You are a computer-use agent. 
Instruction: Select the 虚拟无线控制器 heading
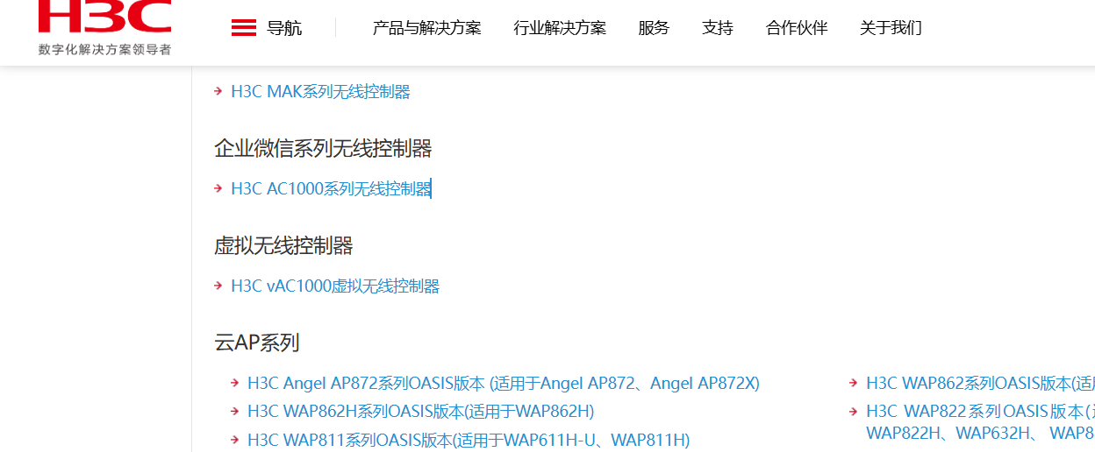pos(283,246)
